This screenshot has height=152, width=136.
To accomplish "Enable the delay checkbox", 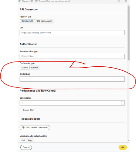I will 21,110.
